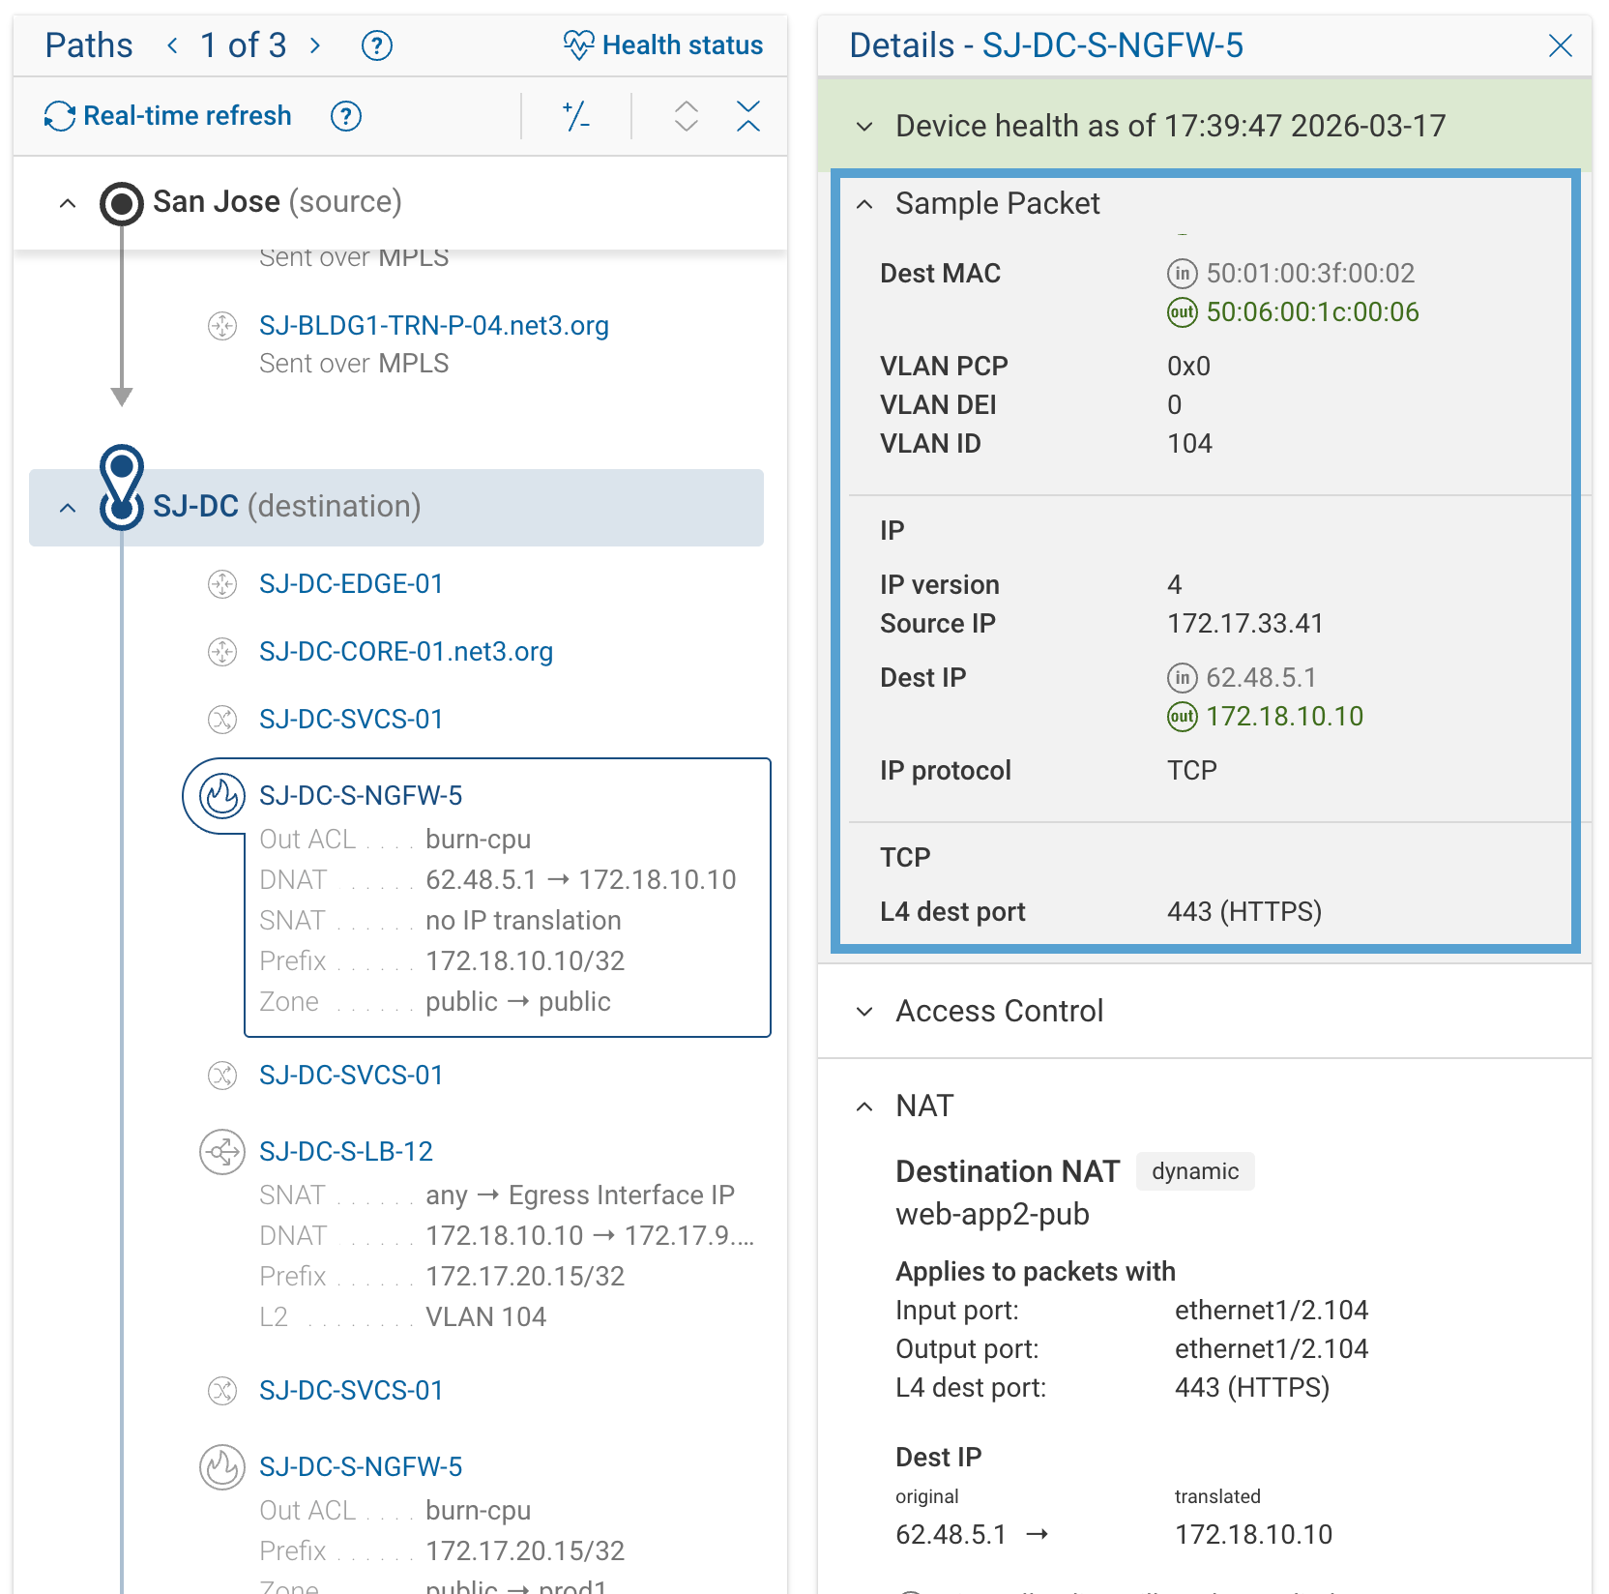The height and width of the screenshot is (1594, 1609).
Task: Click L2 VLAN 104 row
Action: pos(403,1317)
